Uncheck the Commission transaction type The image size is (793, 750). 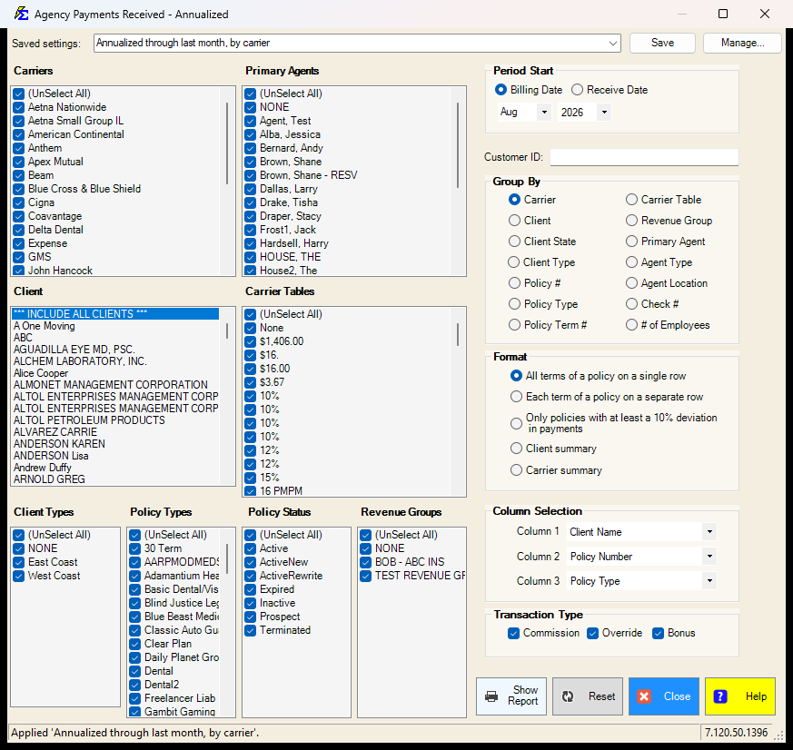coord(513,633)
